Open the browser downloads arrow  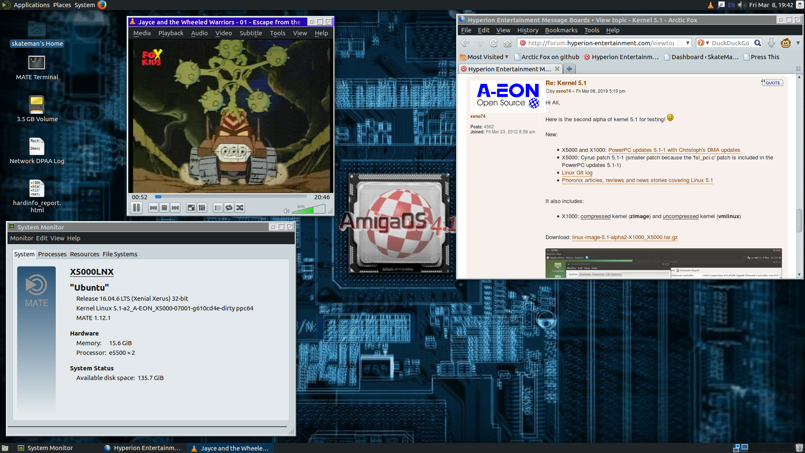pos(771,43)
